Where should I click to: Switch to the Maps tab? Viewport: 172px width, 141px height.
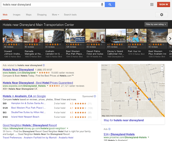coord(29,15)
